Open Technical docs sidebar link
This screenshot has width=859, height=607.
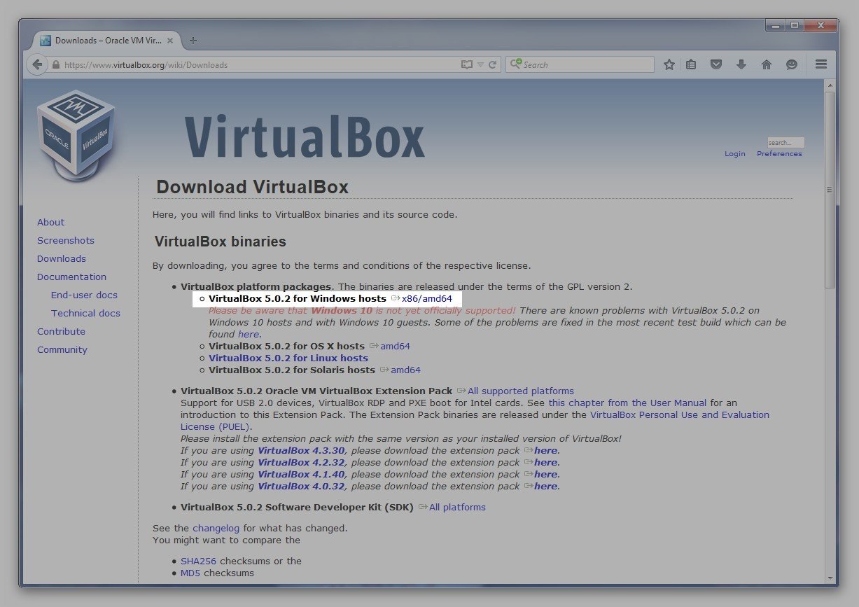(85, 313)
